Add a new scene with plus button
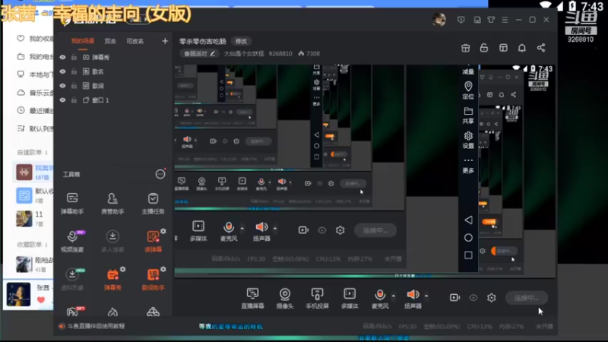Screen dimensions: 608x342 165,41
